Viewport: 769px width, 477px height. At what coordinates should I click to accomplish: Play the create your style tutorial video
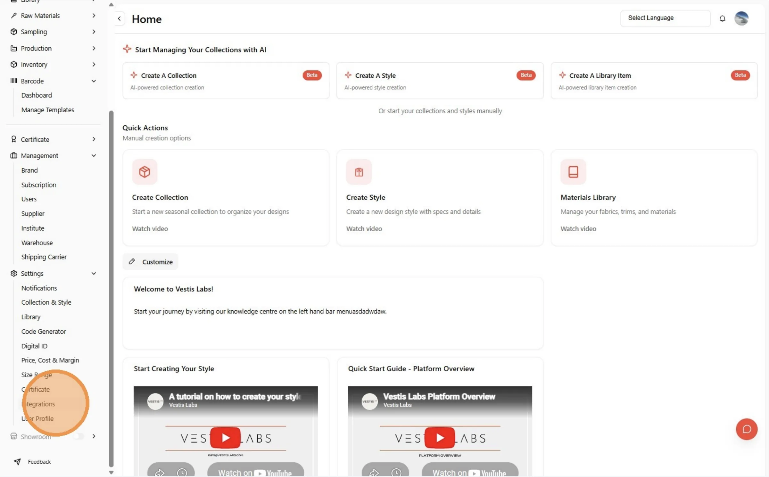[x=225, y=437]
